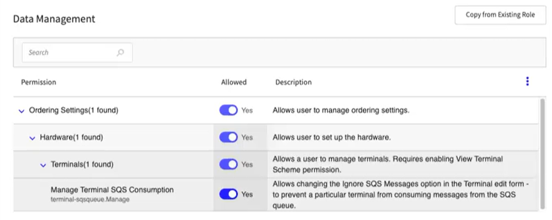Screen dimensions: 552x220
Task: Click the Permission column header
Action: coord(38,82)
